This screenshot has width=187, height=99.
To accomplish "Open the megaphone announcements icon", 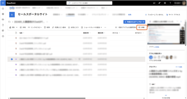I will click(x=154, y=3).
